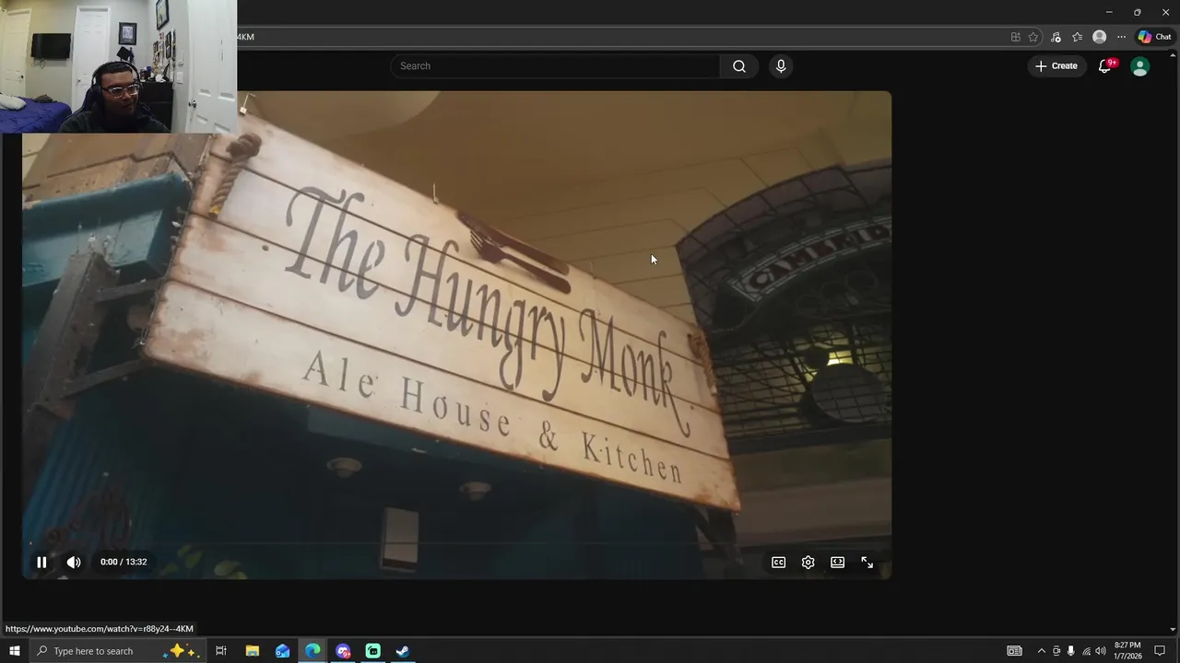Click the page scrollbar up arrow
The height and width of the screenshot is (663, 1180).
coord(1174,57)
